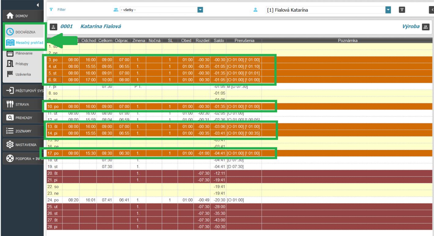Viewport: 434px width, 236px height.
Task: Click 06:30 worked in row 17. po
Action: [124, 153]
